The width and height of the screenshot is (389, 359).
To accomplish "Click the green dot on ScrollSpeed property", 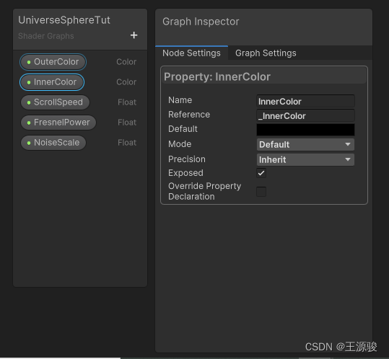I will pyautogui.click(x=29, y=102).
